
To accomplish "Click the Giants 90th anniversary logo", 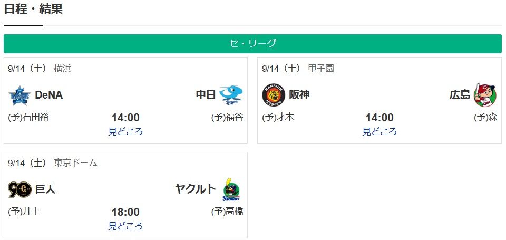I will pyautogui.click(x=20, y=189).
